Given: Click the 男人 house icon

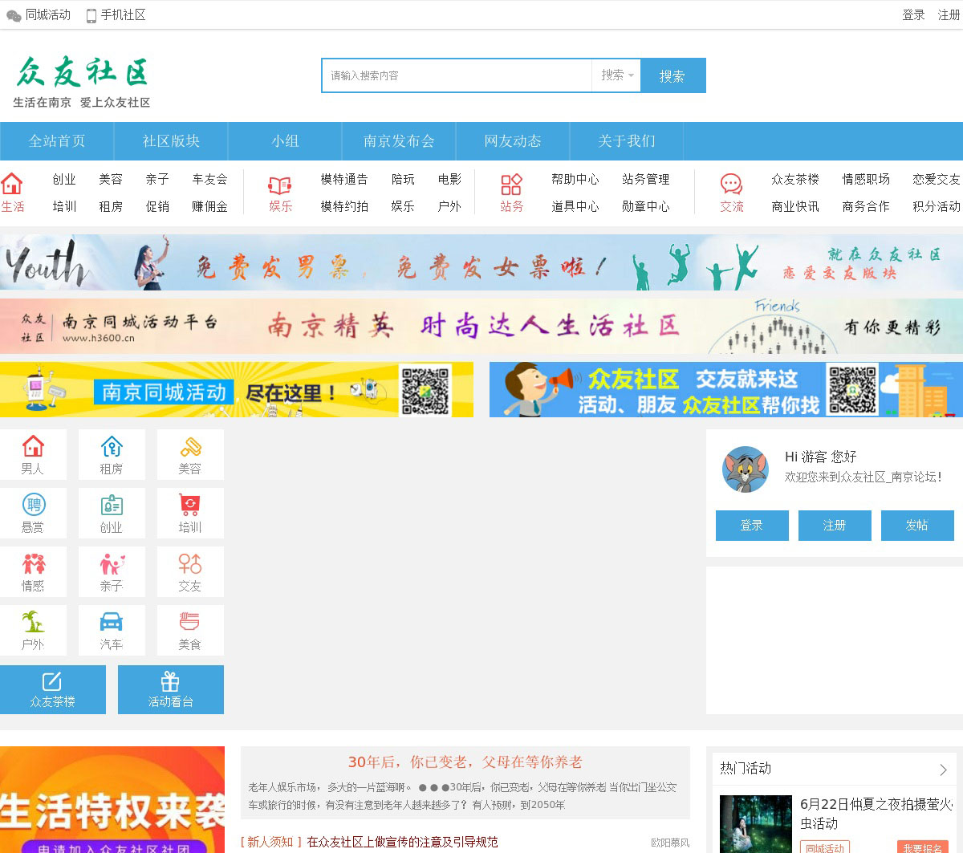Looking at the screenshot, I should coord(33,447).
